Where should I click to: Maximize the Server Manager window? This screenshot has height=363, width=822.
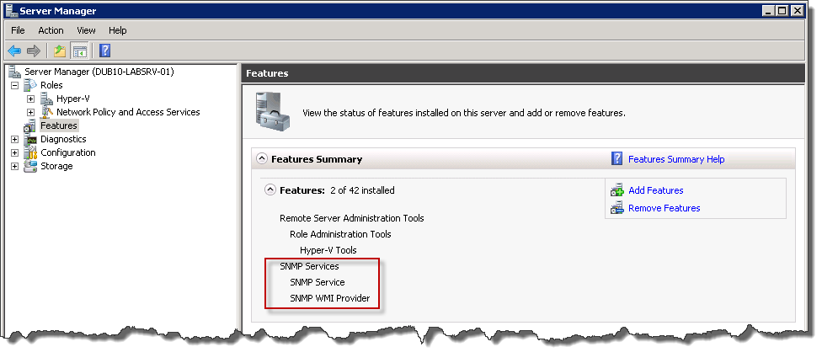tap(782, 10)
